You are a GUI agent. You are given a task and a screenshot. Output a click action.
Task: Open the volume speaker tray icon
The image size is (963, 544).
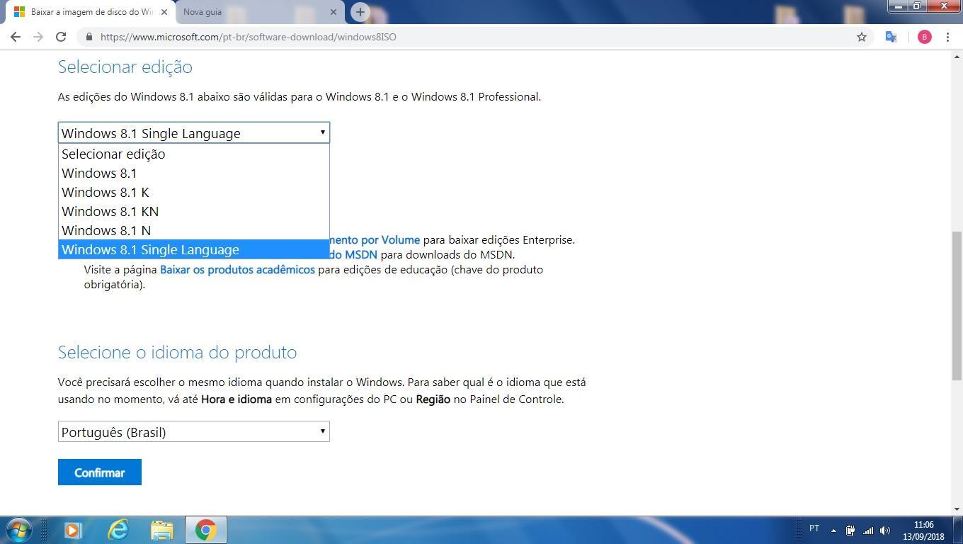coord(885,530)
